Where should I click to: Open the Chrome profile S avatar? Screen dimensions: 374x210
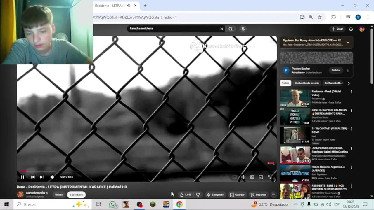358,17
